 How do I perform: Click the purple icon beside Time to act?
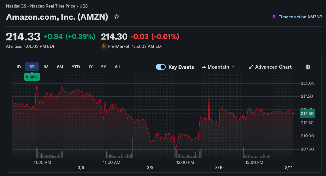[274, 17]
